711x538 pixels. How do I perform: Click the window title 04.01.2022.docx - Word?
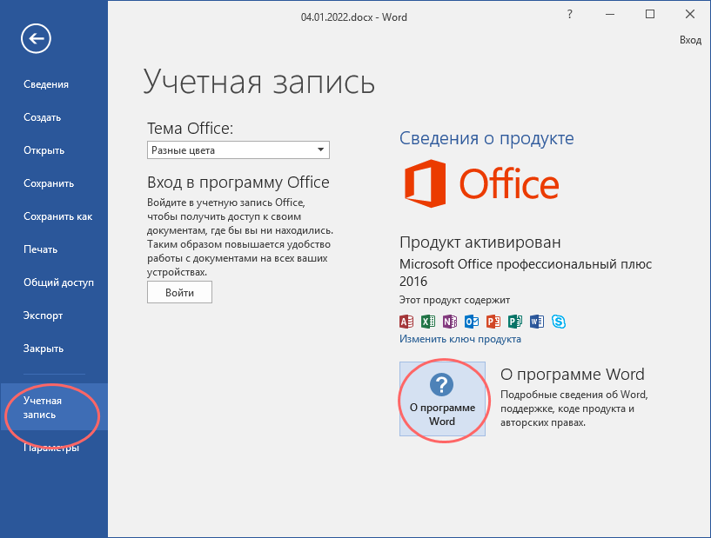353,17
